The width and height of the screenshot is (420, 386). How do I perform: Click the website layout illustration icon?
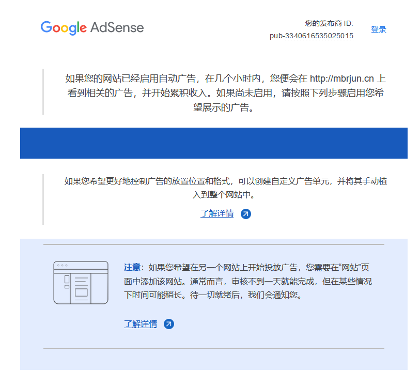pos(81,283)
